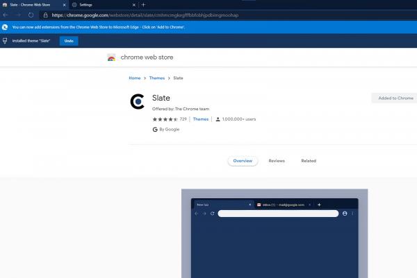The image size is (417, 278).
Task: Click the lock icon in the address bar
Action: pyautogui.click(x=45, y=14)
